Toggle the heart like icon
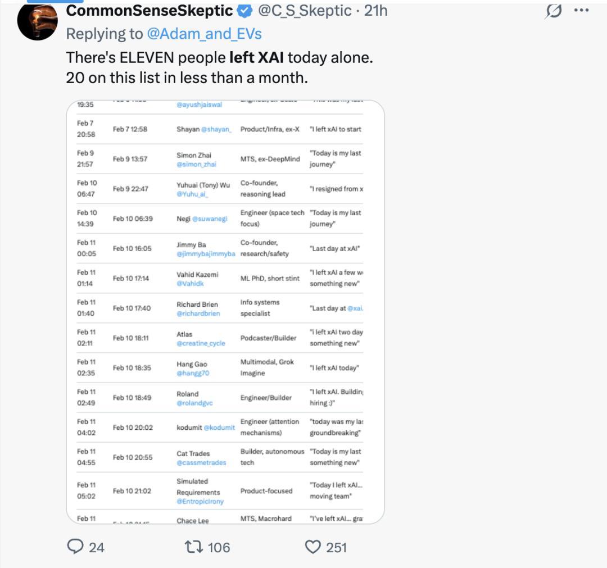Viewport: 607px width, 568px height. click(x=312, y=547)
